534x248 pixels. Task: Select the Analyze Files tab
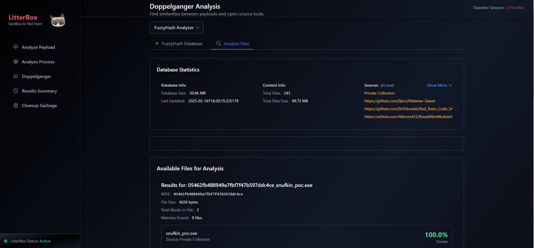[x=232, y=43]
